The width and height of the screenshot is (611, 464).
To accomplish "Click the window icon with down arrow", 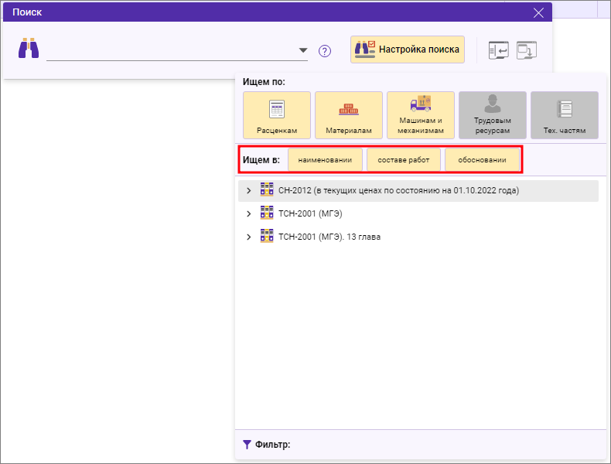I will [x=527, y=50].
